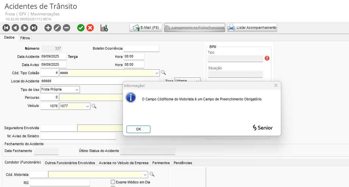Open Avarias no Veículo da Empresa tab
Screen dimensions: 349x187
tap(124, 163)
